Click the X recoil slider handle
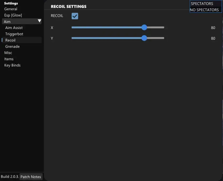This screenshot has height=181, width=223. (144, 28)
